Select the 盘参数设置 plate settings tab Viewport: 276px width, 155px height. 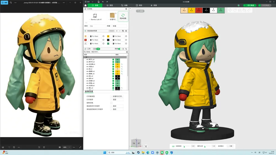coord(89,92)
